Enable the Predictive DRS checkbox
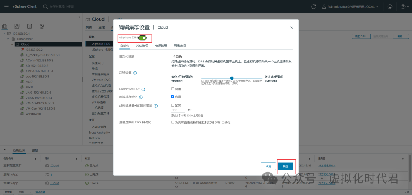Viewport: 412px width, 195px height. point(173,89)
